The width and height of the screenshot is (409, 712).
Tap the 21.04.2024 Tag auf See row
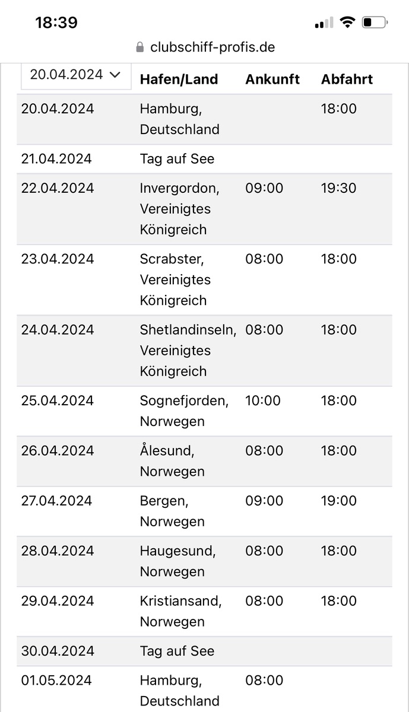click(x=204, y=159)
